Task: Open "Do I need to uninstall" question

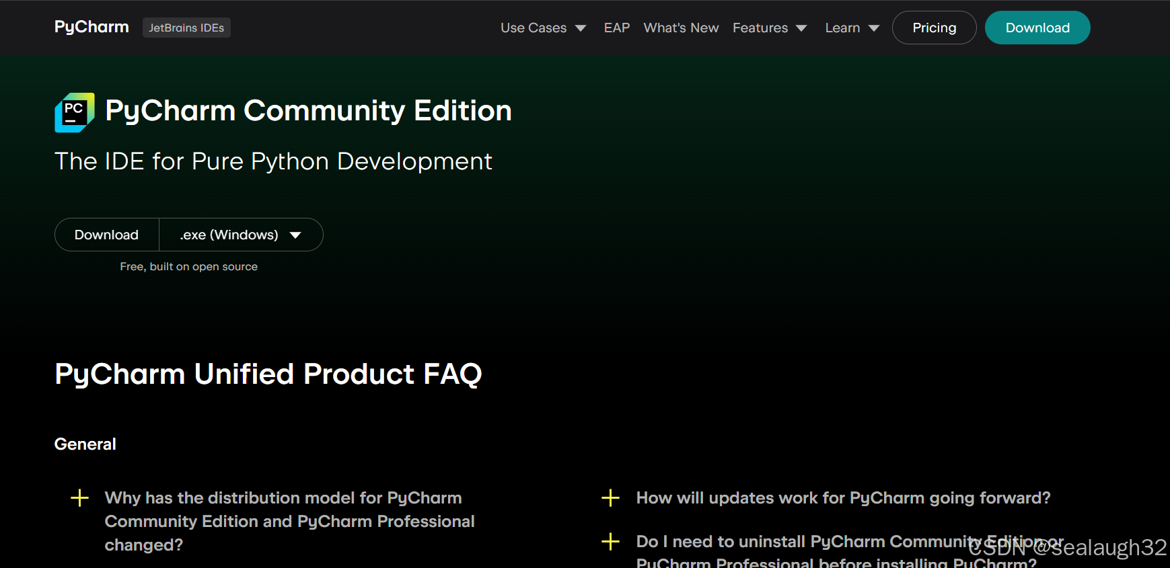Action: pyautogui.click(x=850, y=551)
